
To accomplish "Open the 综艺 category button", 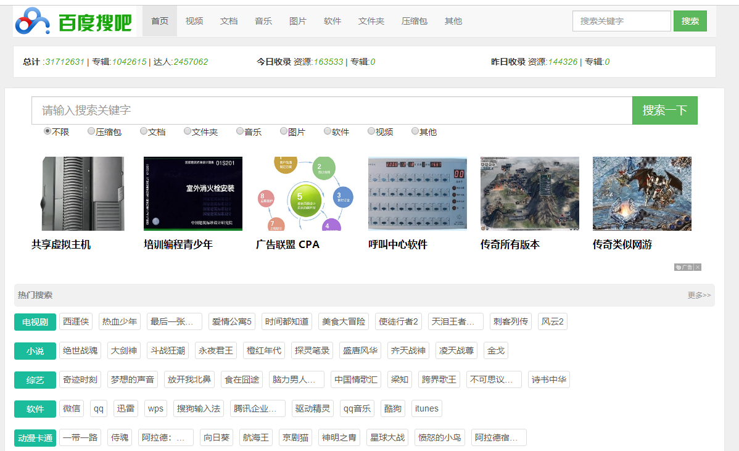I will point(35,380).
